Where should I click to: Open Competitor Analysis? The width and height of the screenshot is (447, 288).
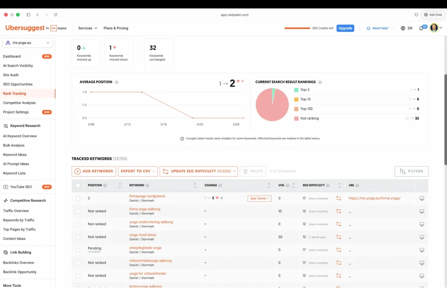click(19, 103)
